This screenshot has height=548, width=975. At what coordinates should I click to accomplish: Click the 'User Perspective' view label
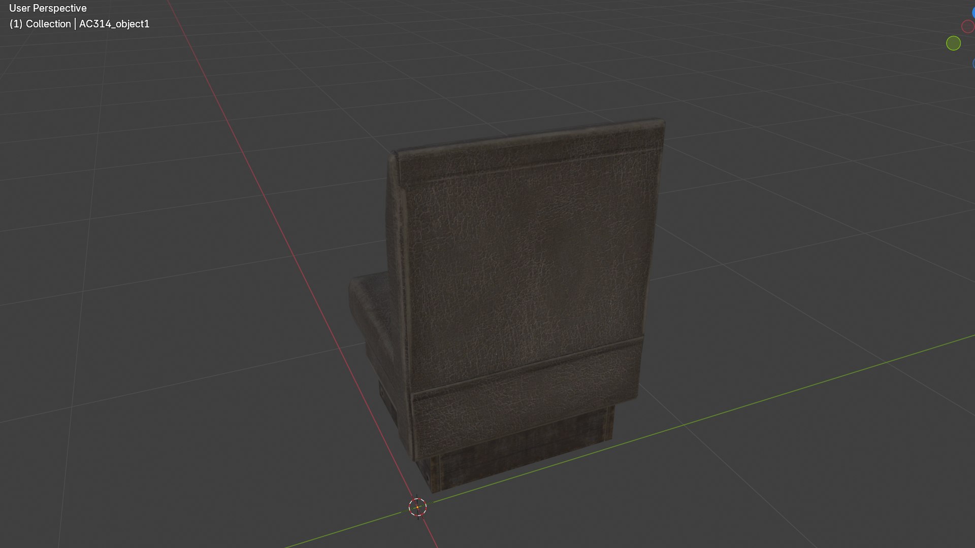point(48,8)
